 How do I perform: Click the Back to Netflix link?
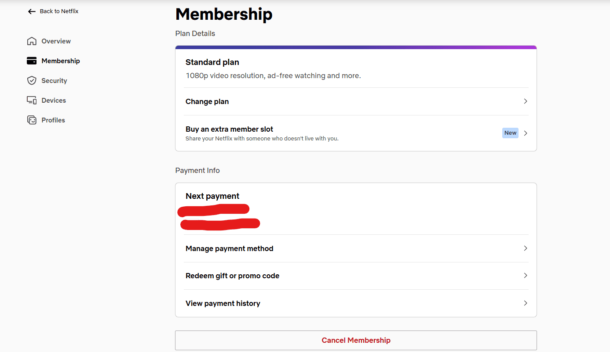[x=53, y=11]
